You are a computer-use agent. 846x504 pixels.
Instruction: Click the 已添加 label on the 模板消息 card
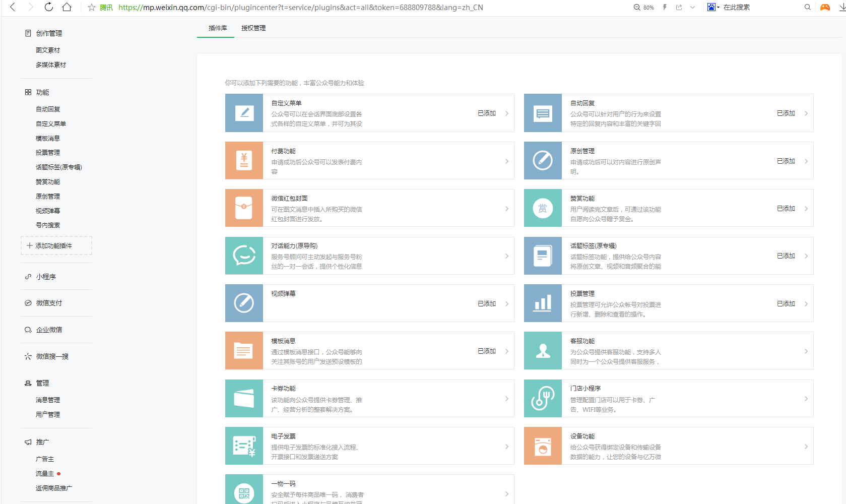point(487,351)
